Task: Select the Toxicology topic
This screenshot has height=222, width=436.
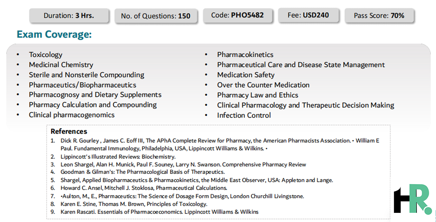Action: point(46,55)
